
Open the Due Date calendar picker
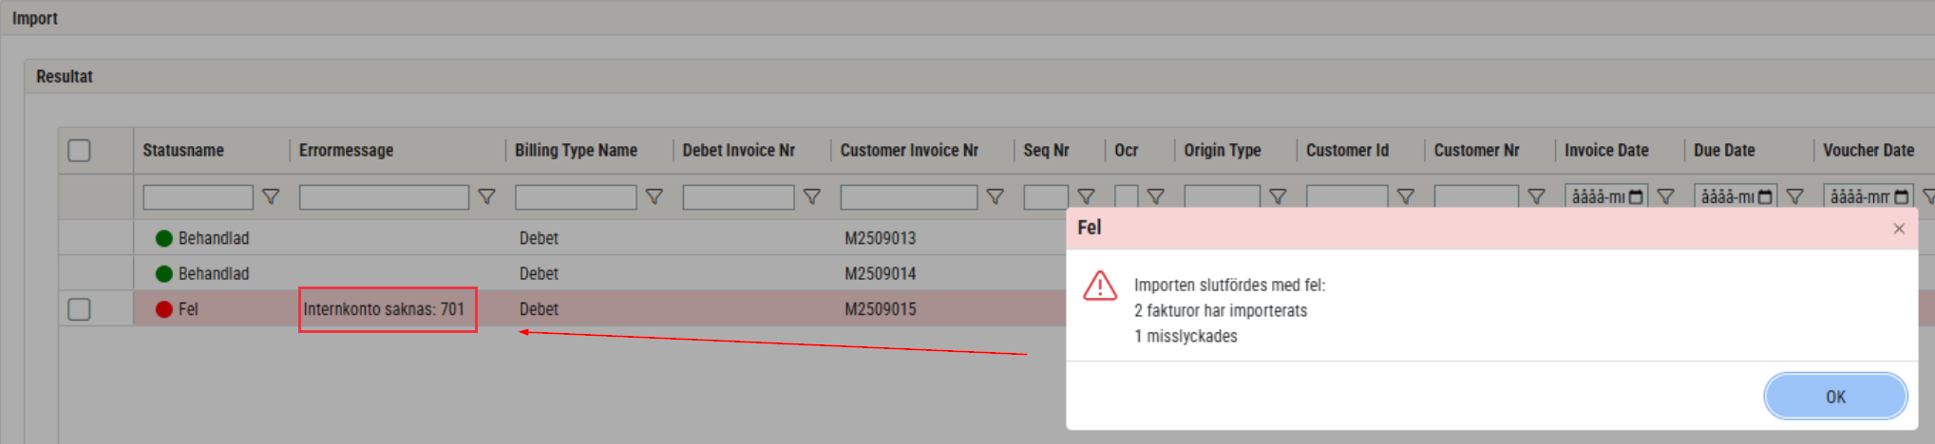click(1765, 197)
